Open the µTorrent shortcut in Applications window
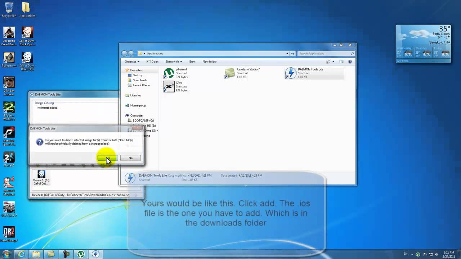 176,73
